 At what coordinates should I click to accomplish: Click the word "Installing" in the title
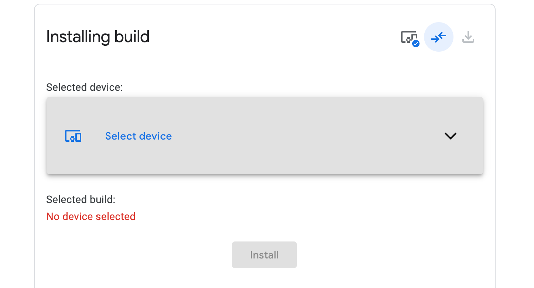click(x=78, y=37)
